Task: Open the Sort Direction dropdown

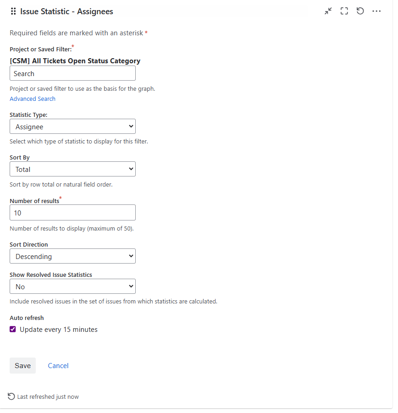Action: [x=72, y=256]
